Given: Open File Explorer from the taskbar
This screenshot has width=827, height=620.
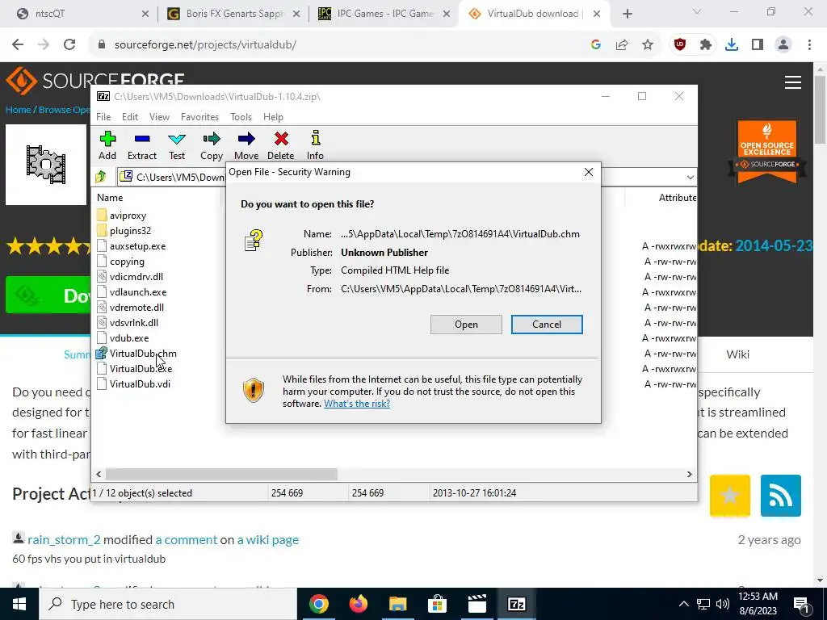Looking at the screenshot, I should (x=397, y=604).
